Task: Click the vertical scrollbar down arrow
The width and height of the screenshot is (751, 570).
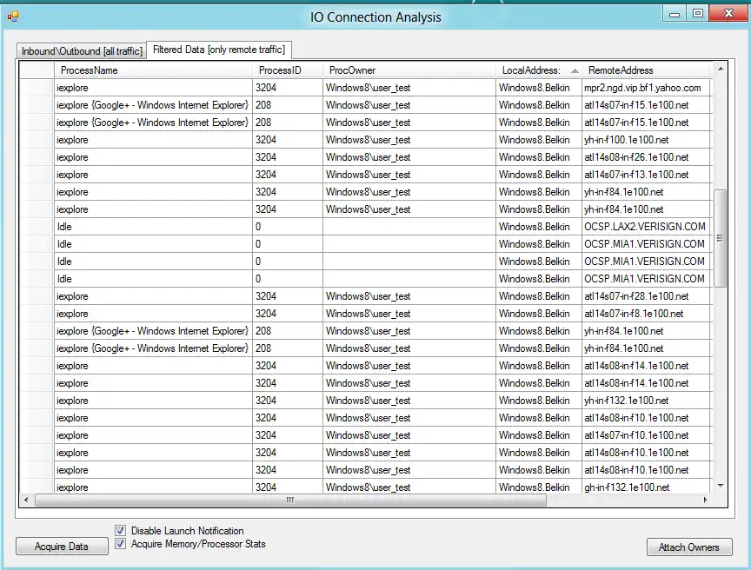Action: pos(721,486)
